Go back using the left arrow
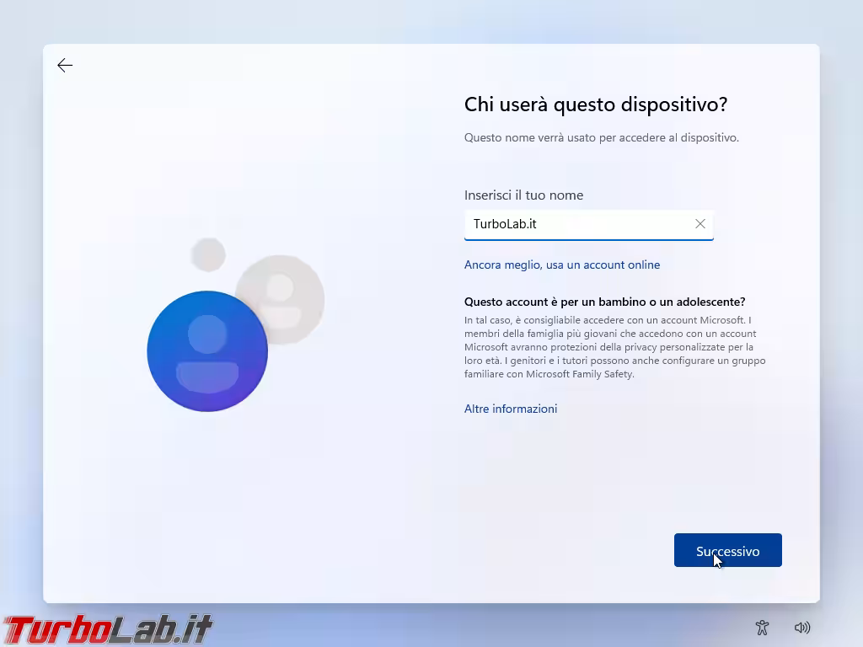This screenshot has height=647, width=863. (65, 66)
